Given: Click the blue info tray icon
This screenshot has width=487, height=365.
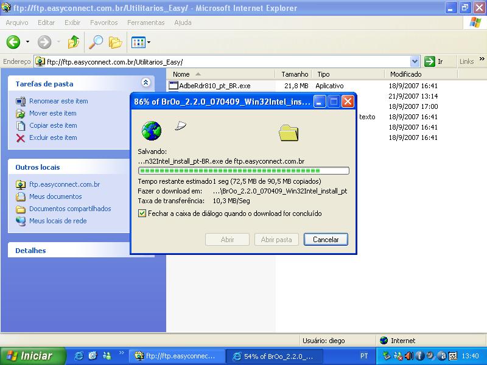Looking at the screenshot, I should coord(419,356).
